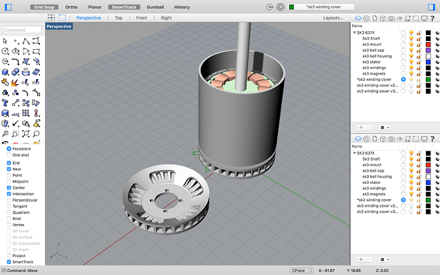The width and height of the screenshot is (440, 275).
Task: Toggle the lock for sk3 mount layer
Action: click(418, 45)
